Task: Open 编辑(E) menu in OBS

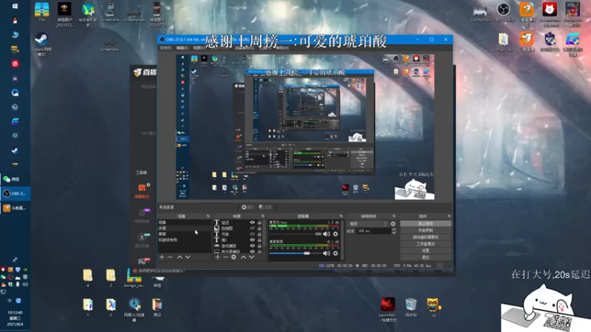Action: [182, 48]
